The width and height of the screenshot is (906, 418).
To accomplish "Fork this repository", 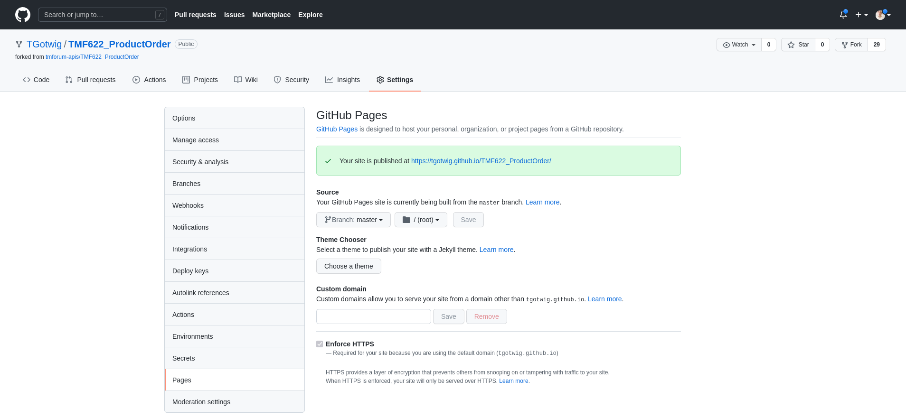I will pyautogui.click(x=851, y=45).
